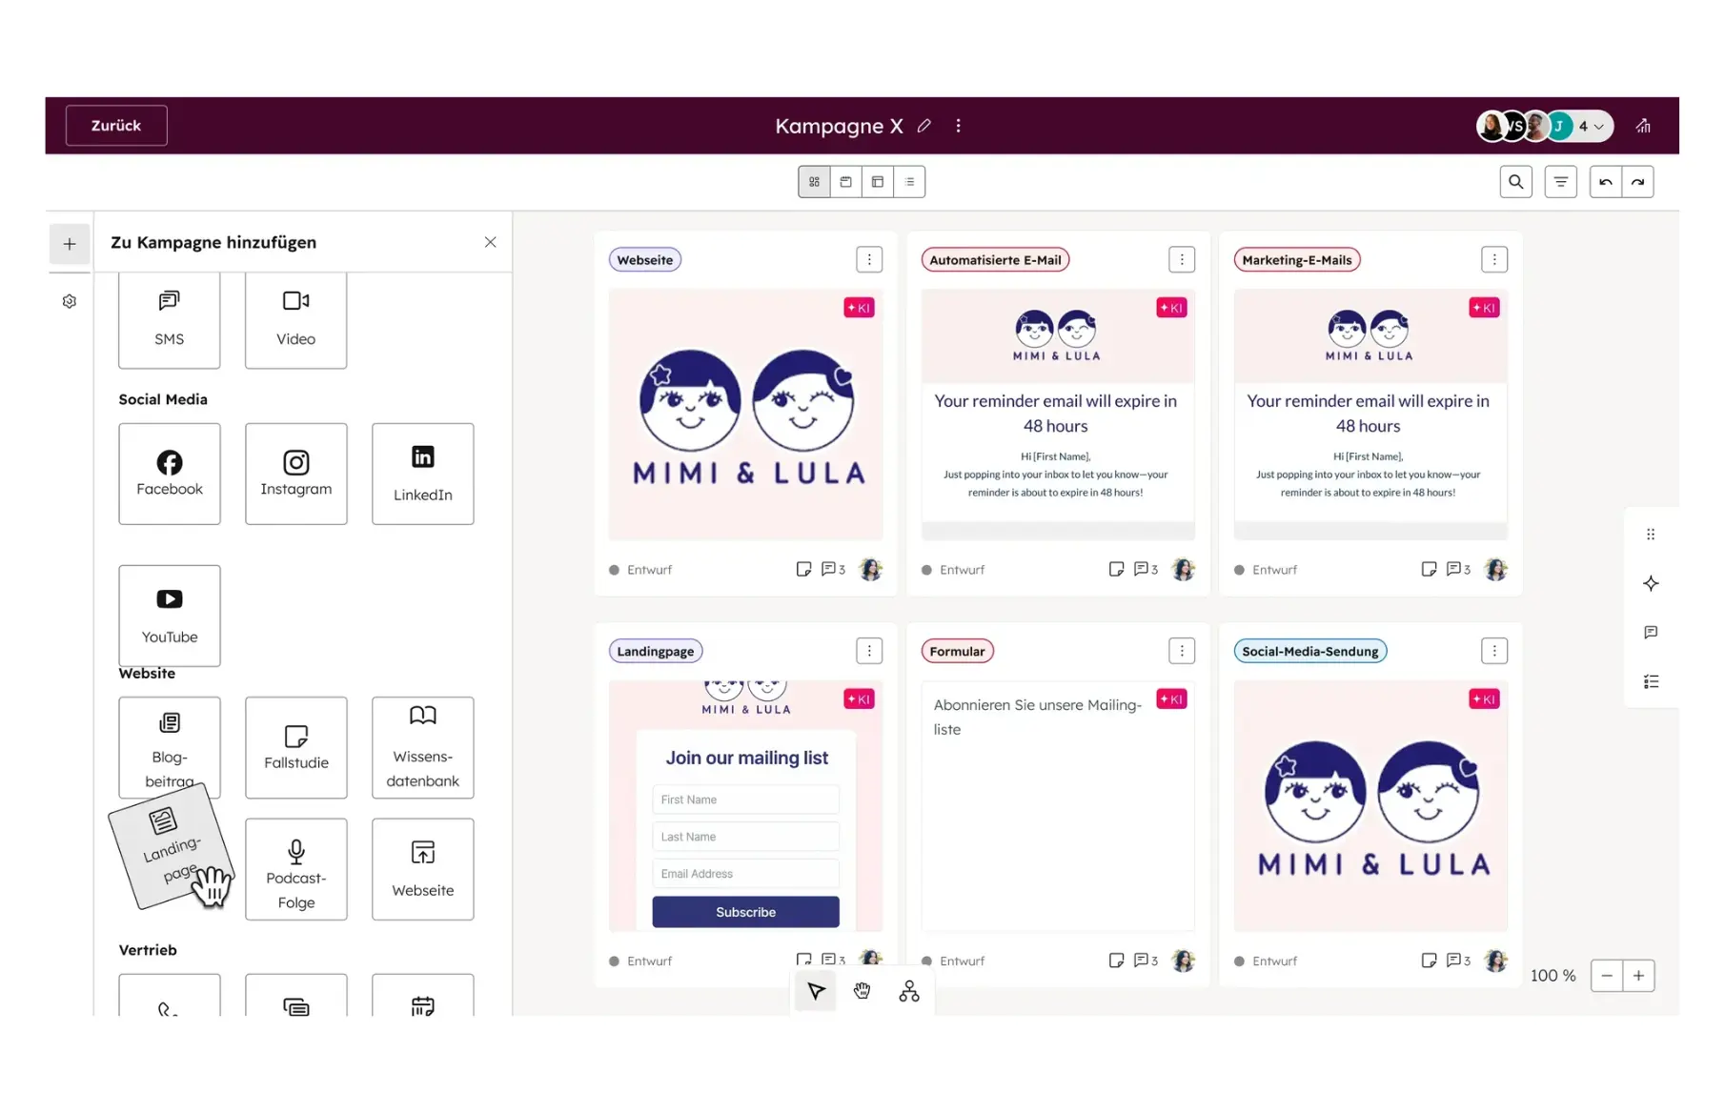Click the plus icon in left sidebar

coord(70,244)
